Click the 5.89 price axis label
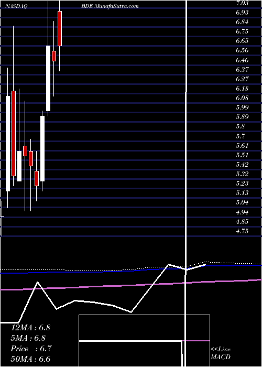Viewport: 262px width, 367px height. click(x=242, y=117)
